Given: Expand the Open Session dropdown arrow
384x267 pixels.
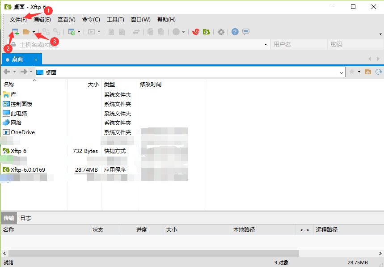Looking at the screenshot, I should [34, 32].
